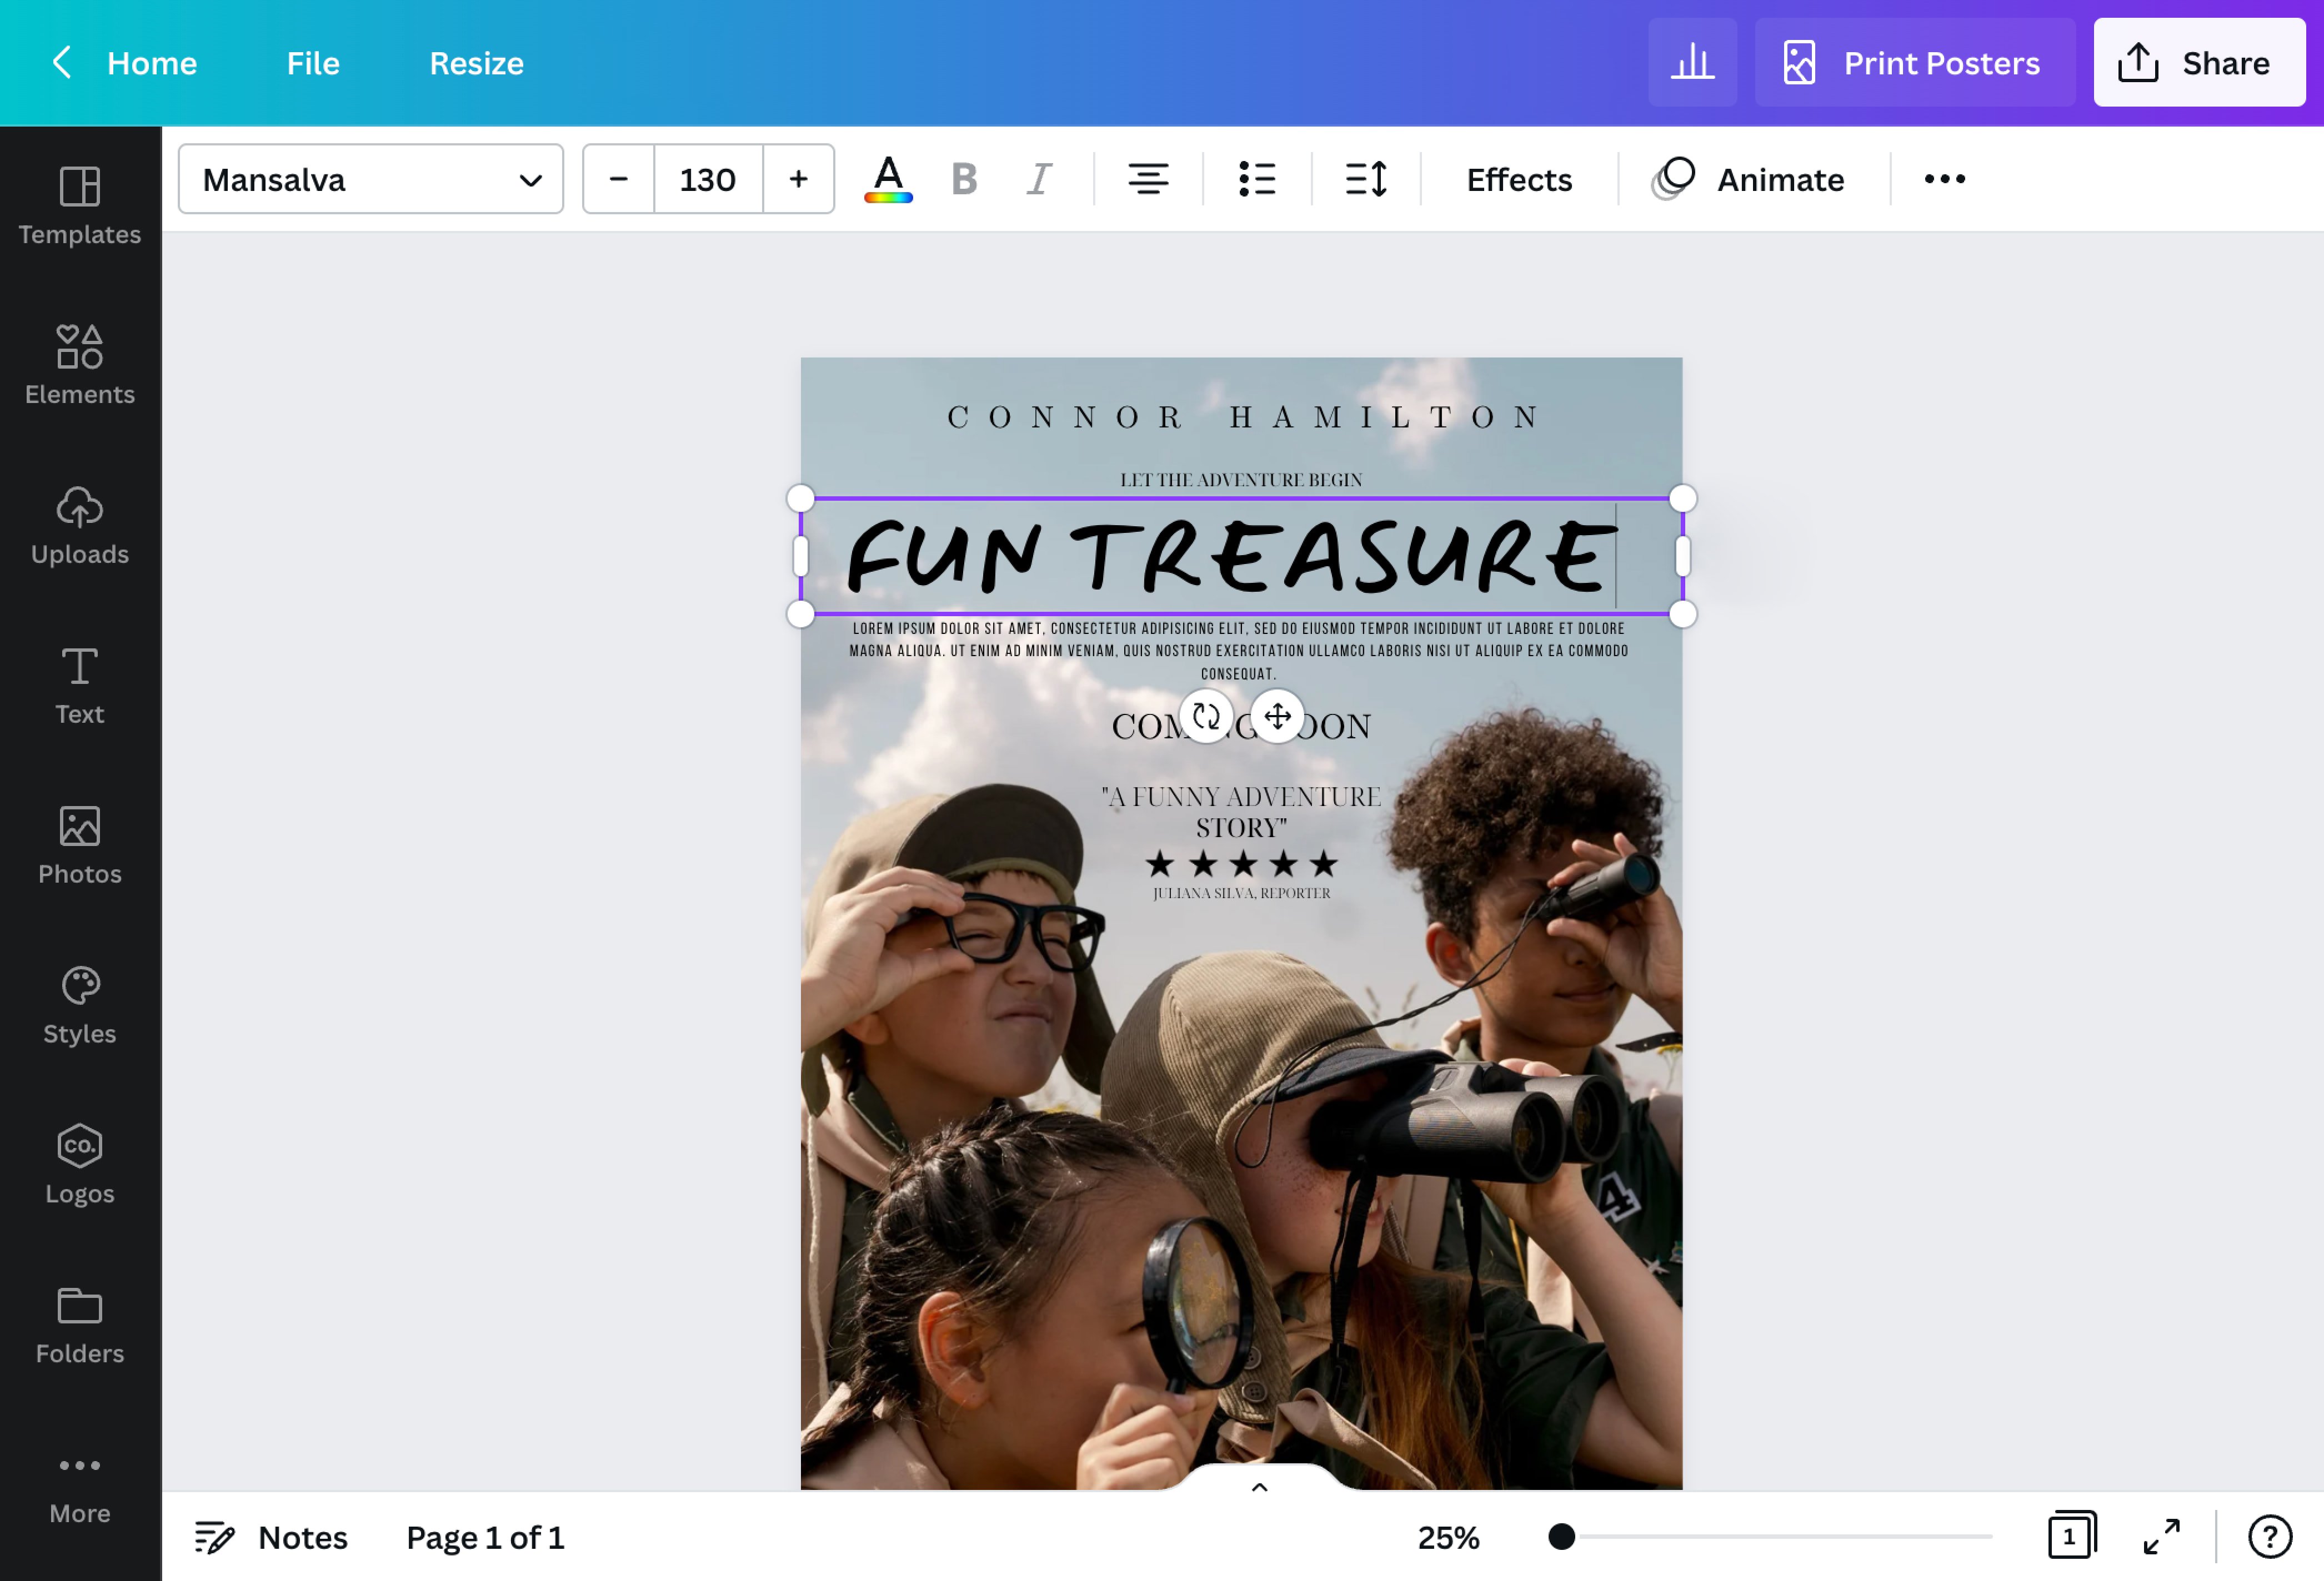Toggle bold formatting for the selected text
Viewport: 2324px width, 1581px height.
coord(963,179)
